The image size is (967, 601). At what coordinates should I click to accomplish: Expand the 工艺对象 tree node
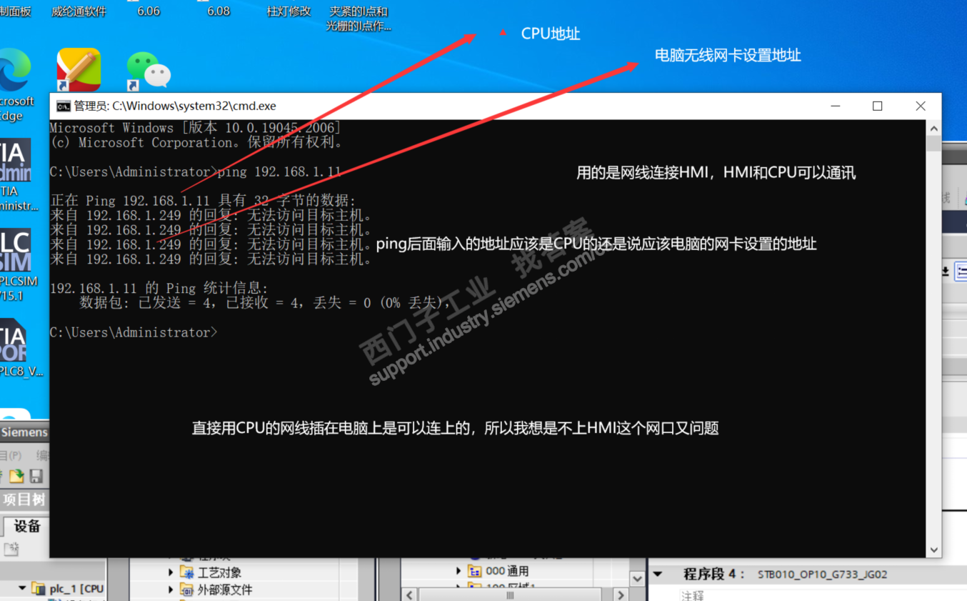(x=171, y=572)
